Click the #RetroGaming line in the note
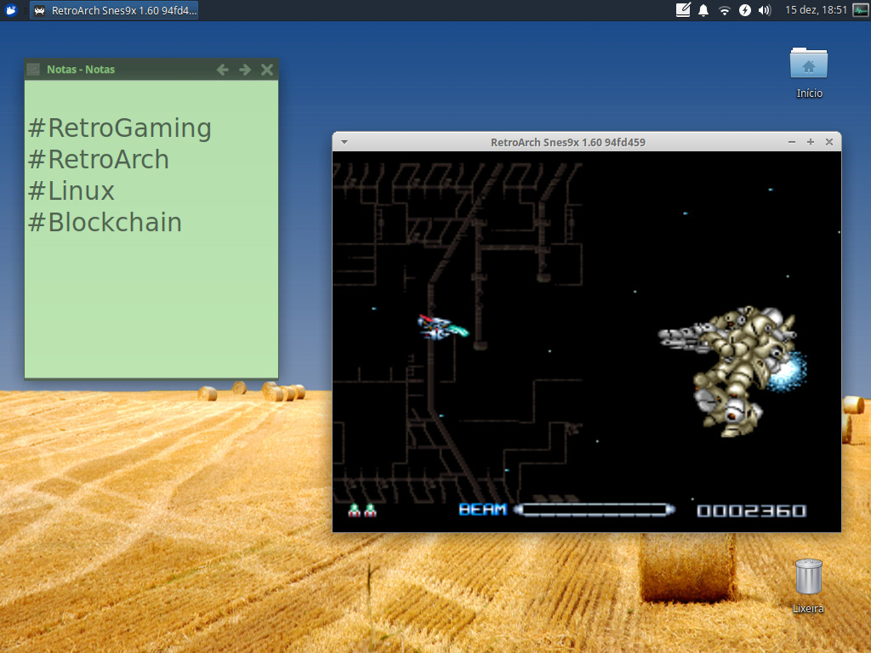The image size is (871, 653). (120, 128)
